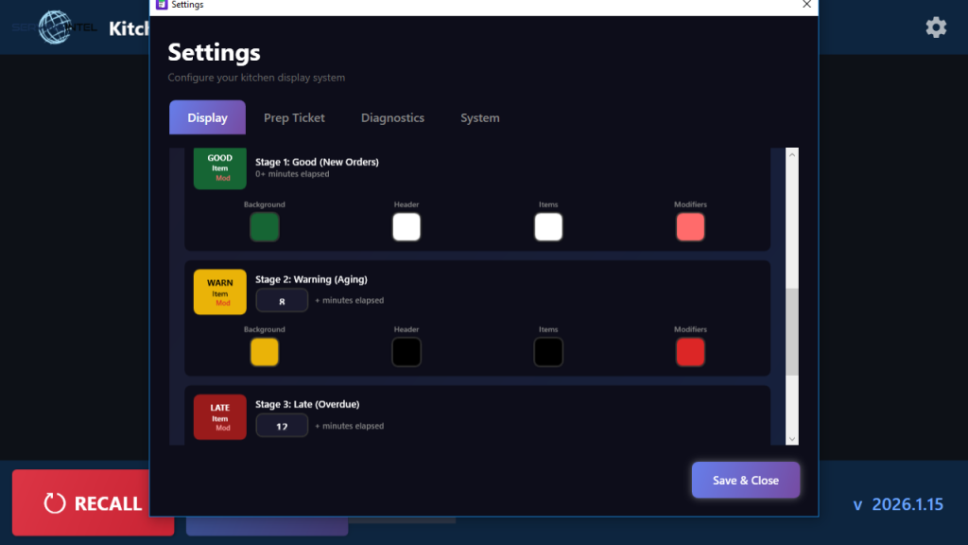Switch to the Prep Ticket tab
The height and width of the screenshot is (545, 968).
point(294,118)
